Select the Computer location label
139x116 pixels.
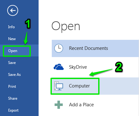(x=79, y=86)
